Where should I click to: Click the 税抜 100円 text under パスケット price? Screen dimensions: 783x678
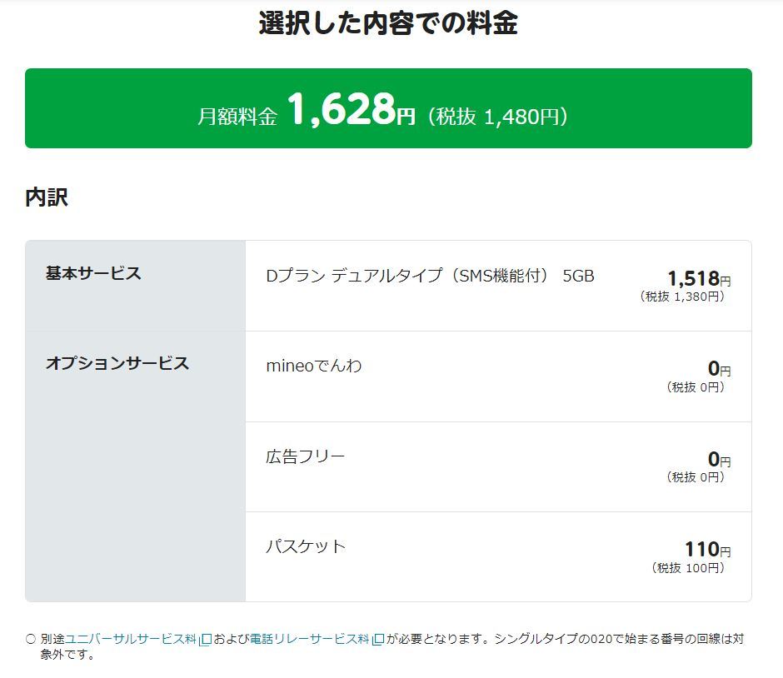687,568
